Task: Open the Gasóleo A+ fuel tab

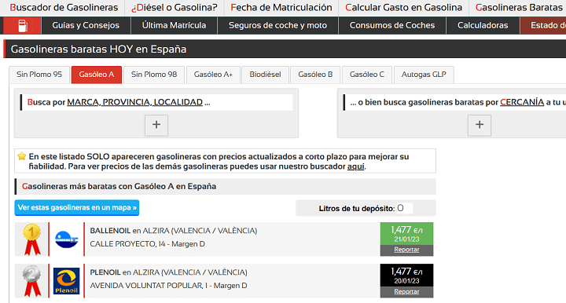Action: [x=213, y=75]
